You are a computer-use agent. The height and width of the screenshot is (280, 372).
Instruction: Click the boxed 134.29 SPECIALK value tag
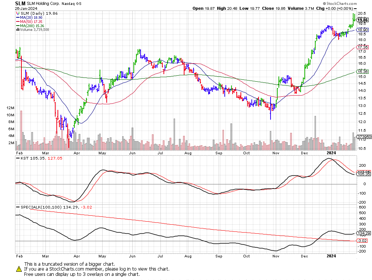pyautogui.click(x=364, y=233)
